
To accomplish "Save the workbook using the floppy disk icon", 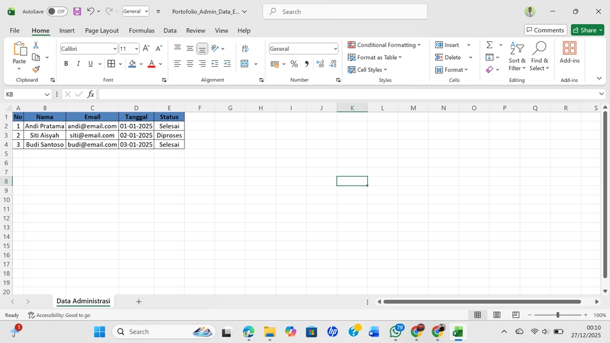I will click(77, 11).
